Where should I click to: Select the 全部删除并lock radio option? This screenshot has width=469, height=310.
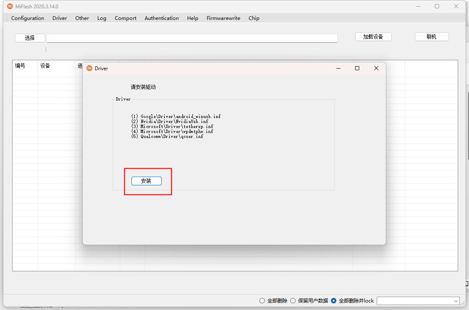(352, 301)
